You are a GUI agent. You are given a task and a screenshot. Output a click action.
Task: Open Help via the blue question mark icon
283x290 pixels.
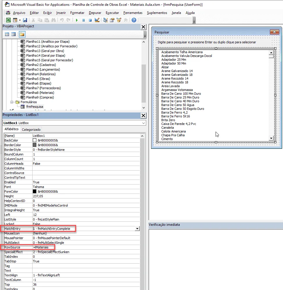134,20
